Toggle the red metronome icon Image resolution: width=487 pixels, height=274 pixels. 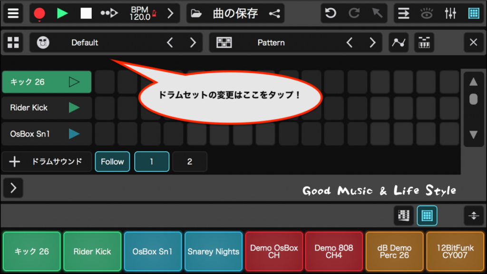[155, 13]
